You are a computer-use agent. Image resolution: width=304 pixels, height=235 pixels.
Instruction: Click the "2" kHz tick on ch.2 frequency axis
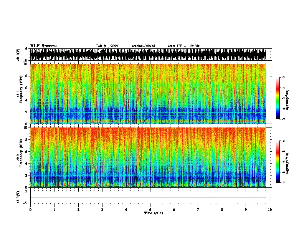pyautogui.click(x=27, y=175)
